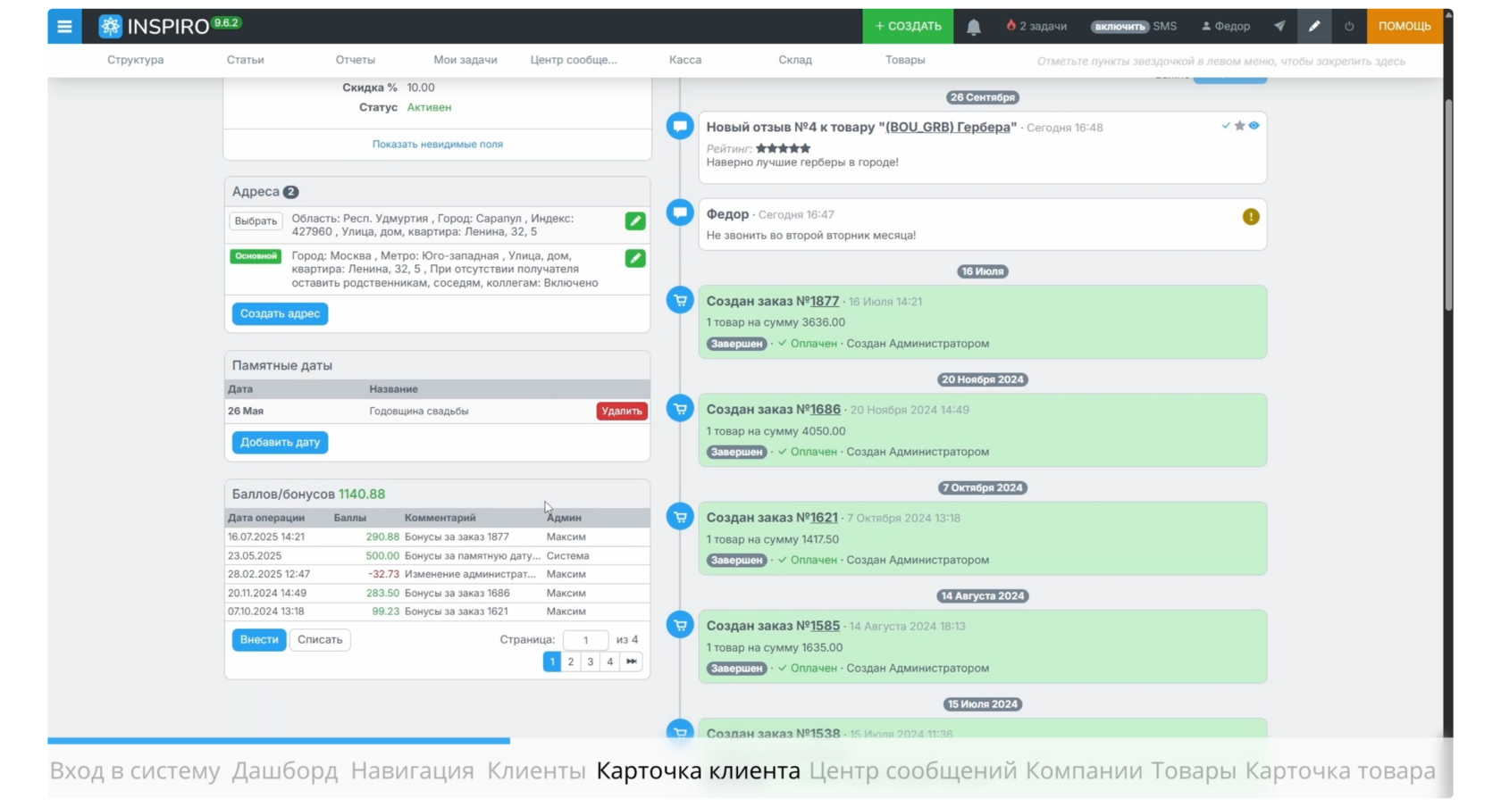Click chat bubble icon beside review №4
1501x807 pixels.
coord(680,126)
